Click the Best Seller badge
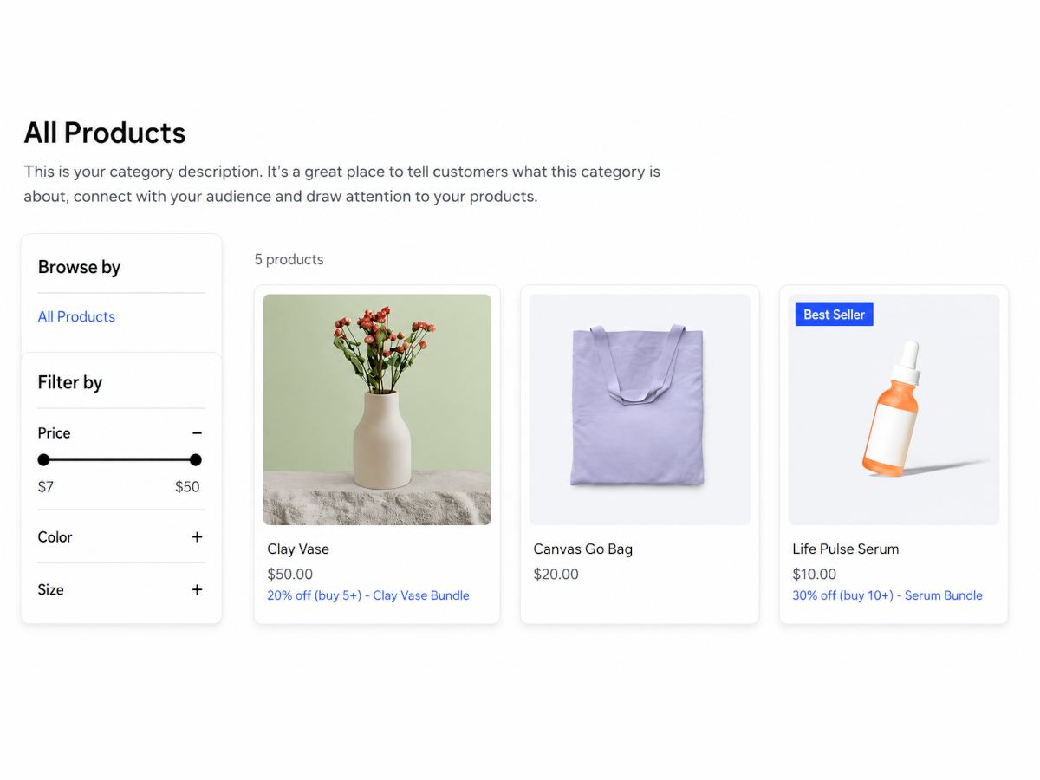1040x780 pixels. [835, 315]
